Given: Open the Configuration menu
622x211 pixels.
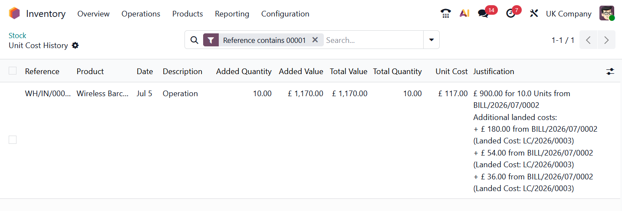Looking at the screenshot, I should (x=285, y=14).
